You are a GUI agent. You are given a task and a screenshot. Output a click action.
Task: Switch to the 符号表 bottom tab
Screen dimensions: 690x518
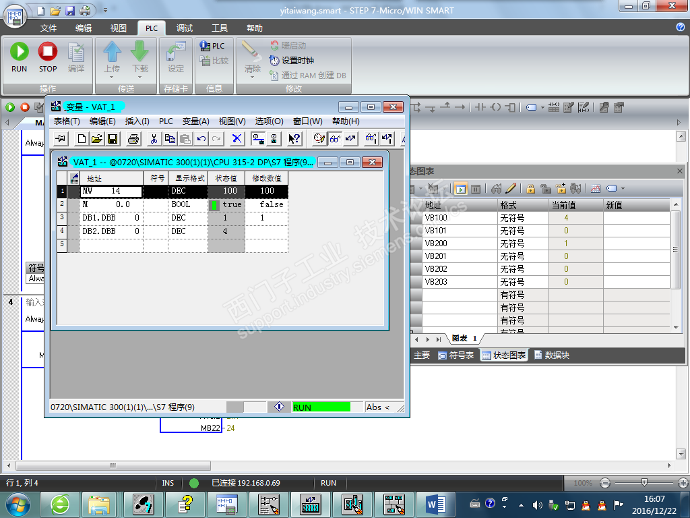tap(456, 355)
